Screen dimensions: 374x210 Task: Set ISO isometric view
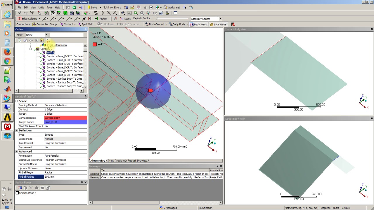tap(148, 13)
